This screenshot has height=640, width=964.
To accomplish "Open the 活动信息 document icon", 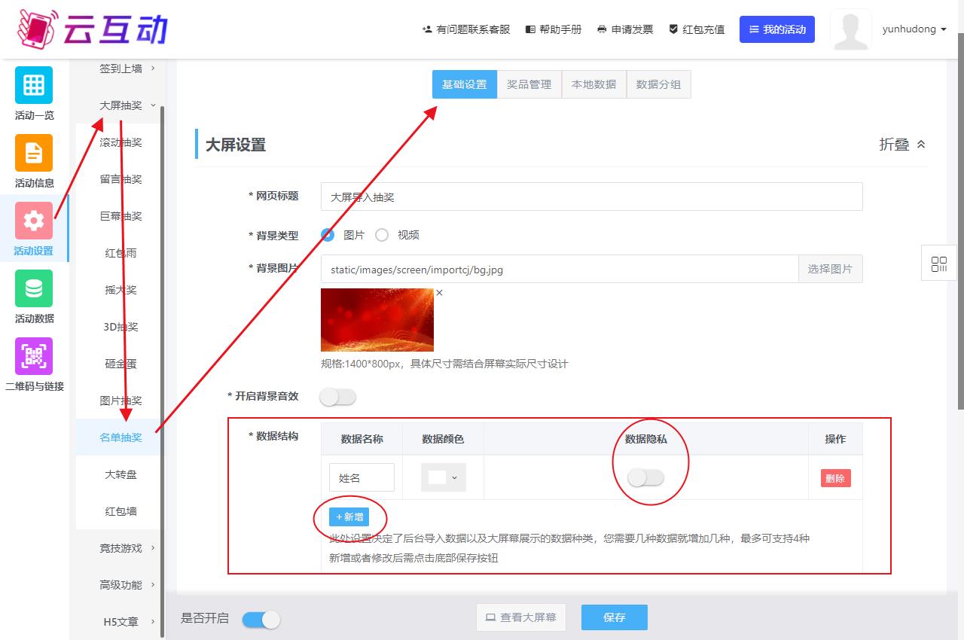I will pyautogui.click(x=34, y=153).
